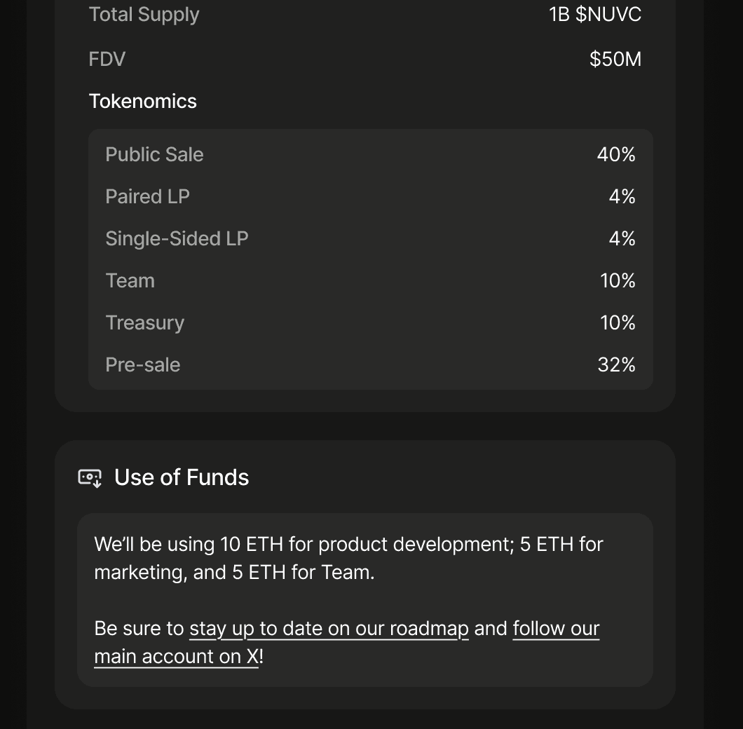Click the Tokenomics heading
743x729 pixels.
142,101
